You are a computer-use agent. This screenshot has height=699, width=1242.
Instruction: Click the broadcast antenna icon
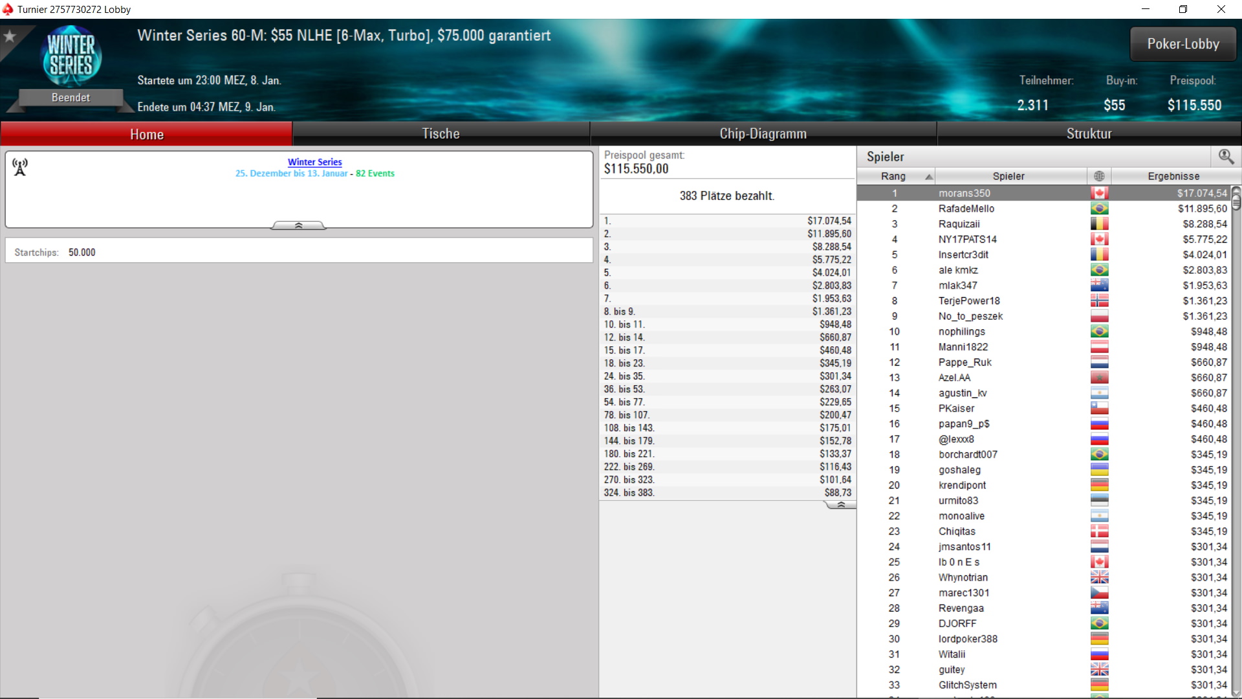[20, 168]
